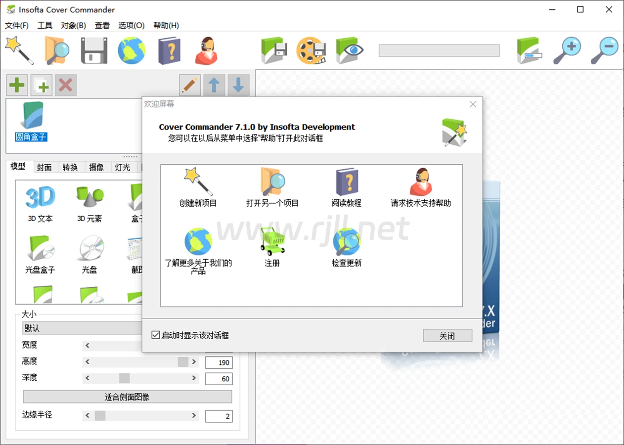Expand the 默认 size preset dropdown

(x=82, y=328)
